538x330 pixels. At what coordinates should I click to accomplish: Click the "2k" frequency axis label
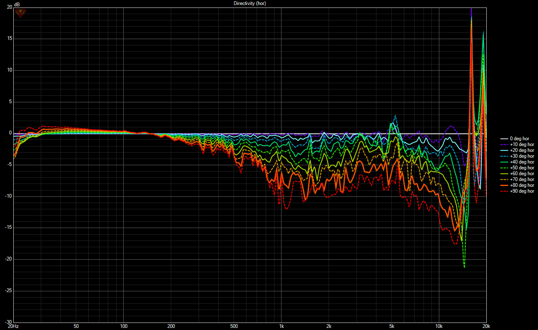[x=329, y=326]
